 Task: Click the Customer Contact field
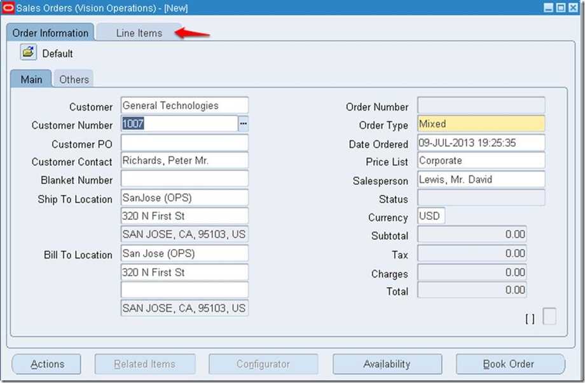pos(184,161)
